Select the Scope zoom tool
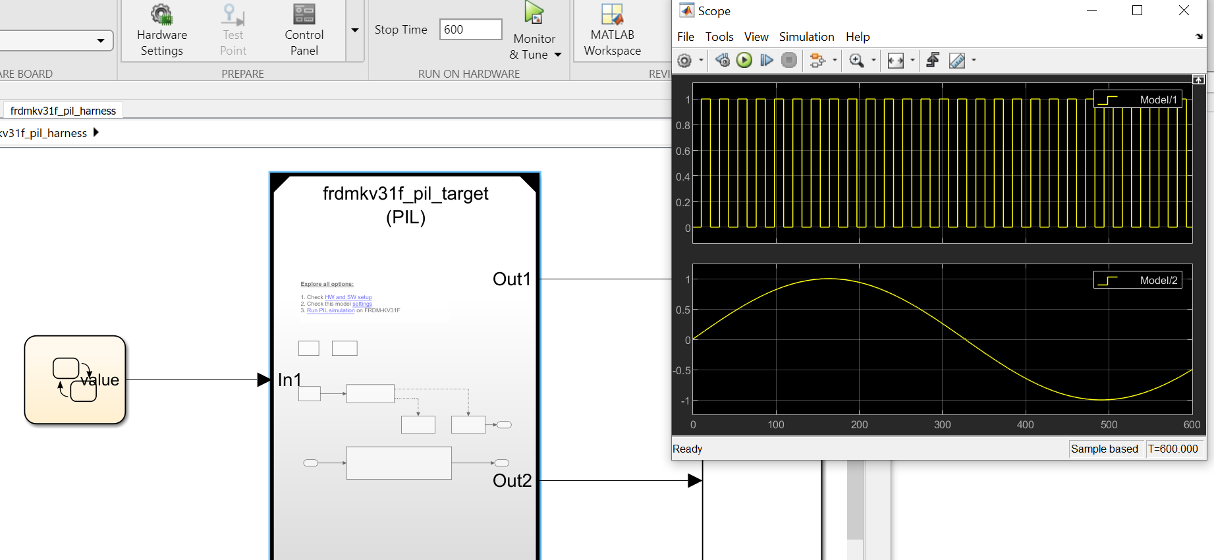Screen dimensions: 1214x560 tap(856, 61)
